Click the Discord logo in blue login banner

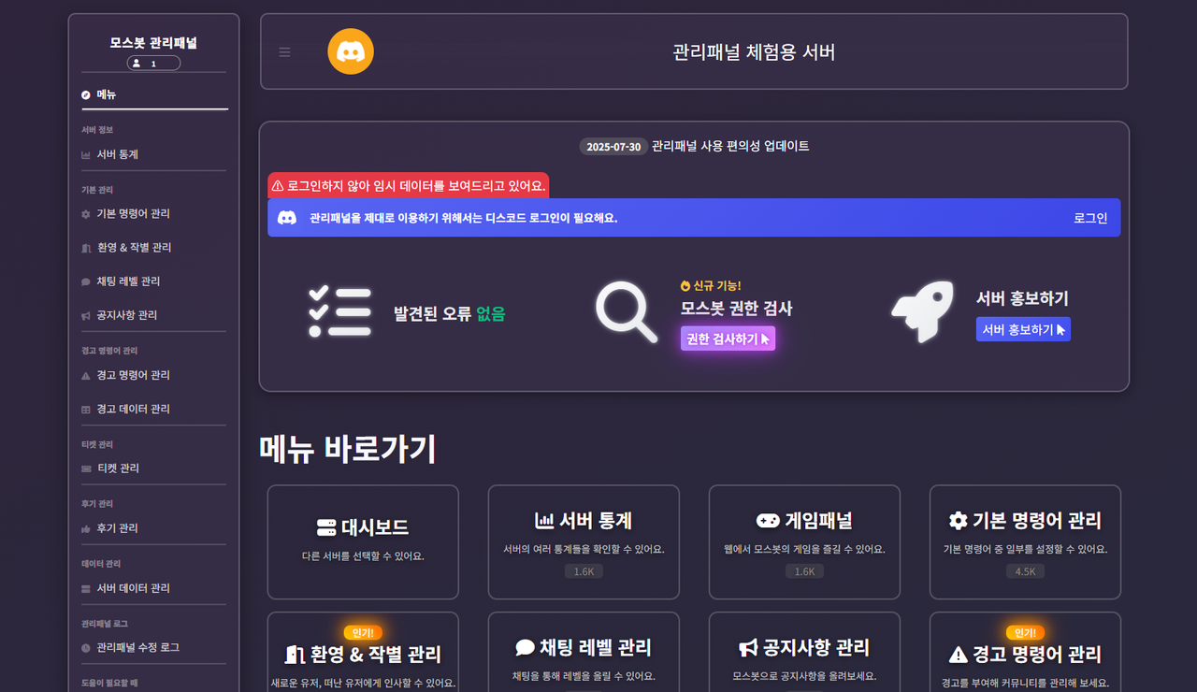287,218
